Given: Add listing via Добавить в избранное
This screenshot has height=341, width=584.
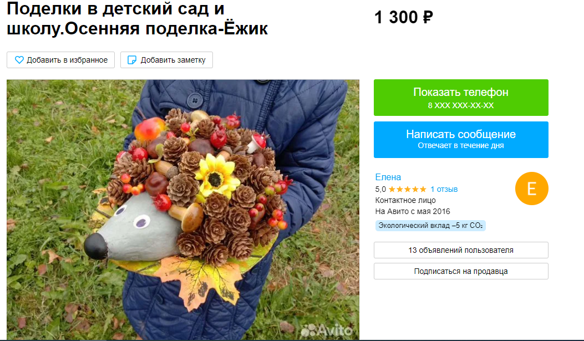Looking at the screenshot, I should [60, 60].
